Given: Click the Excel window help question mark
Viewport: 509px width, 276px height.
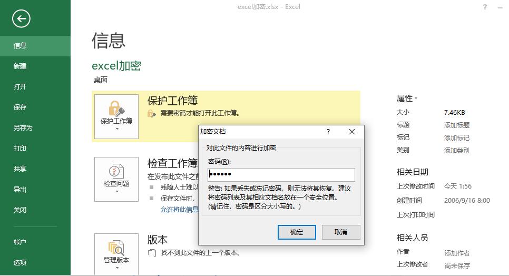Looking at the screenshot, I should [485, 7].
